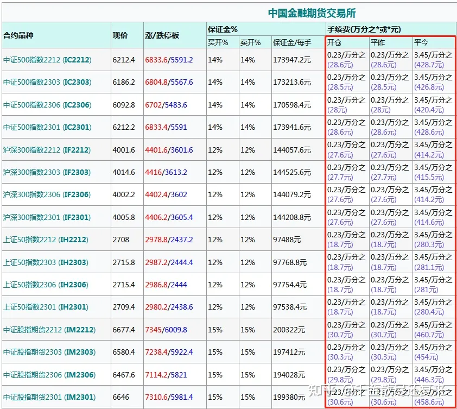Select the IC2303 price 6186.2
Image resolution: width=457 pixels, height=409 pixels.
(x=124, y=82)
